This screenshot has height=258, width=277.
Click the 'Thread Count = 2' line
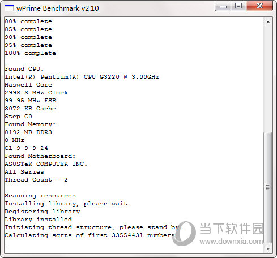click(36, 180)
